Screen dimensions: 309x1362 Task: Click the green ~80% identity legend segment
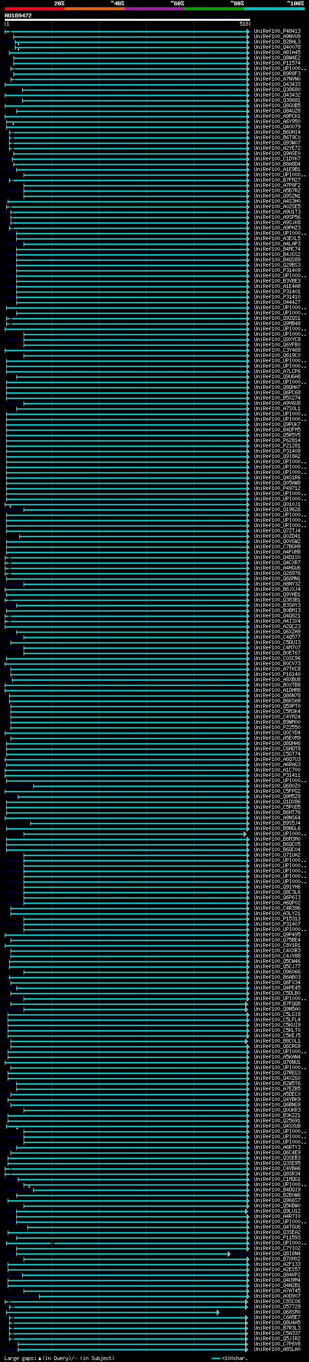tap(214, 9)
